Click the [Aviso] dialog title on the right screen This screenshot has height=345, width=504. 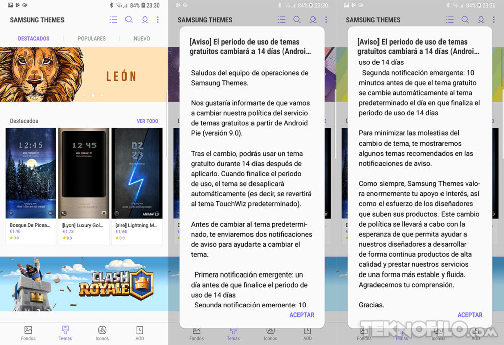[418, 46]
